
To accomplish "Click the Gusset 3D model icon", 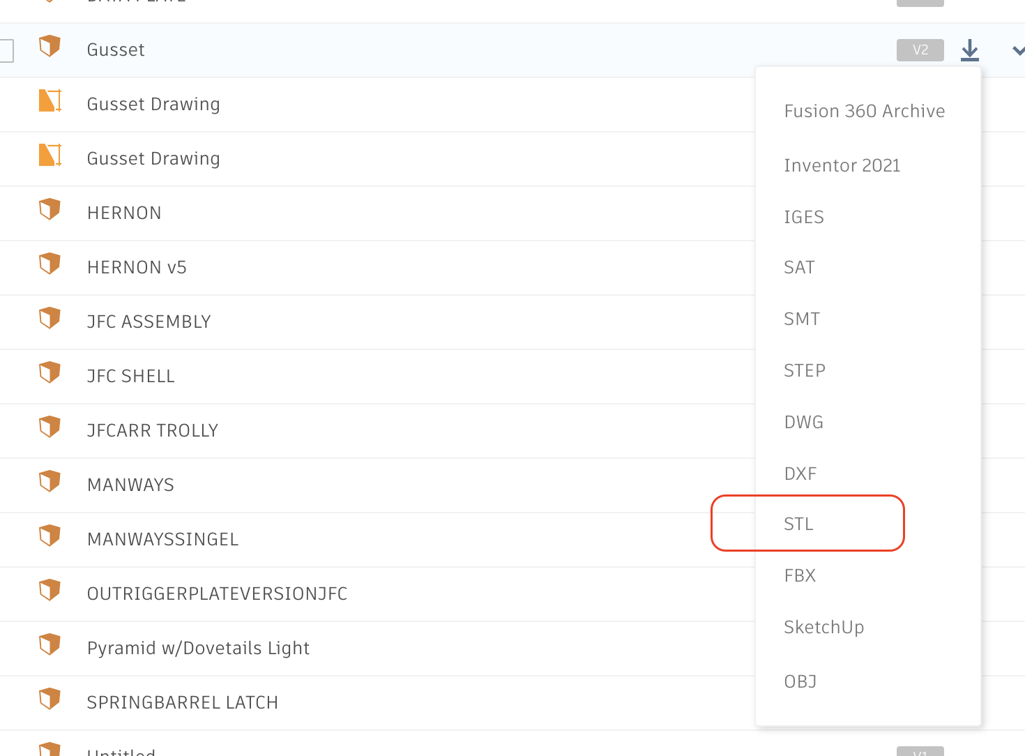I will point(50,47).
